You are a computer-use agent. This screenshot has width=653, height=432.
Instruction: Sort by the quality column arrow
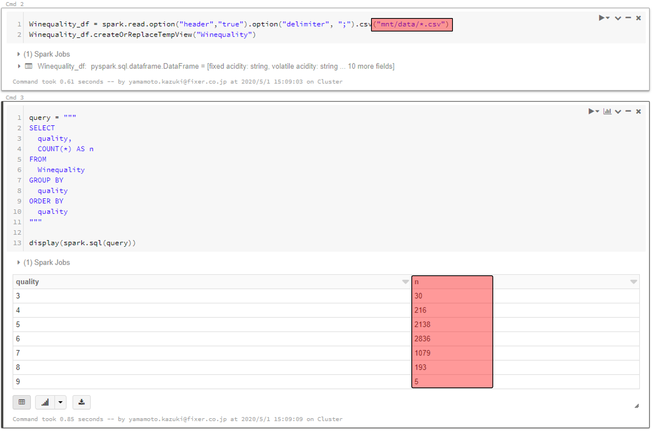405,282
